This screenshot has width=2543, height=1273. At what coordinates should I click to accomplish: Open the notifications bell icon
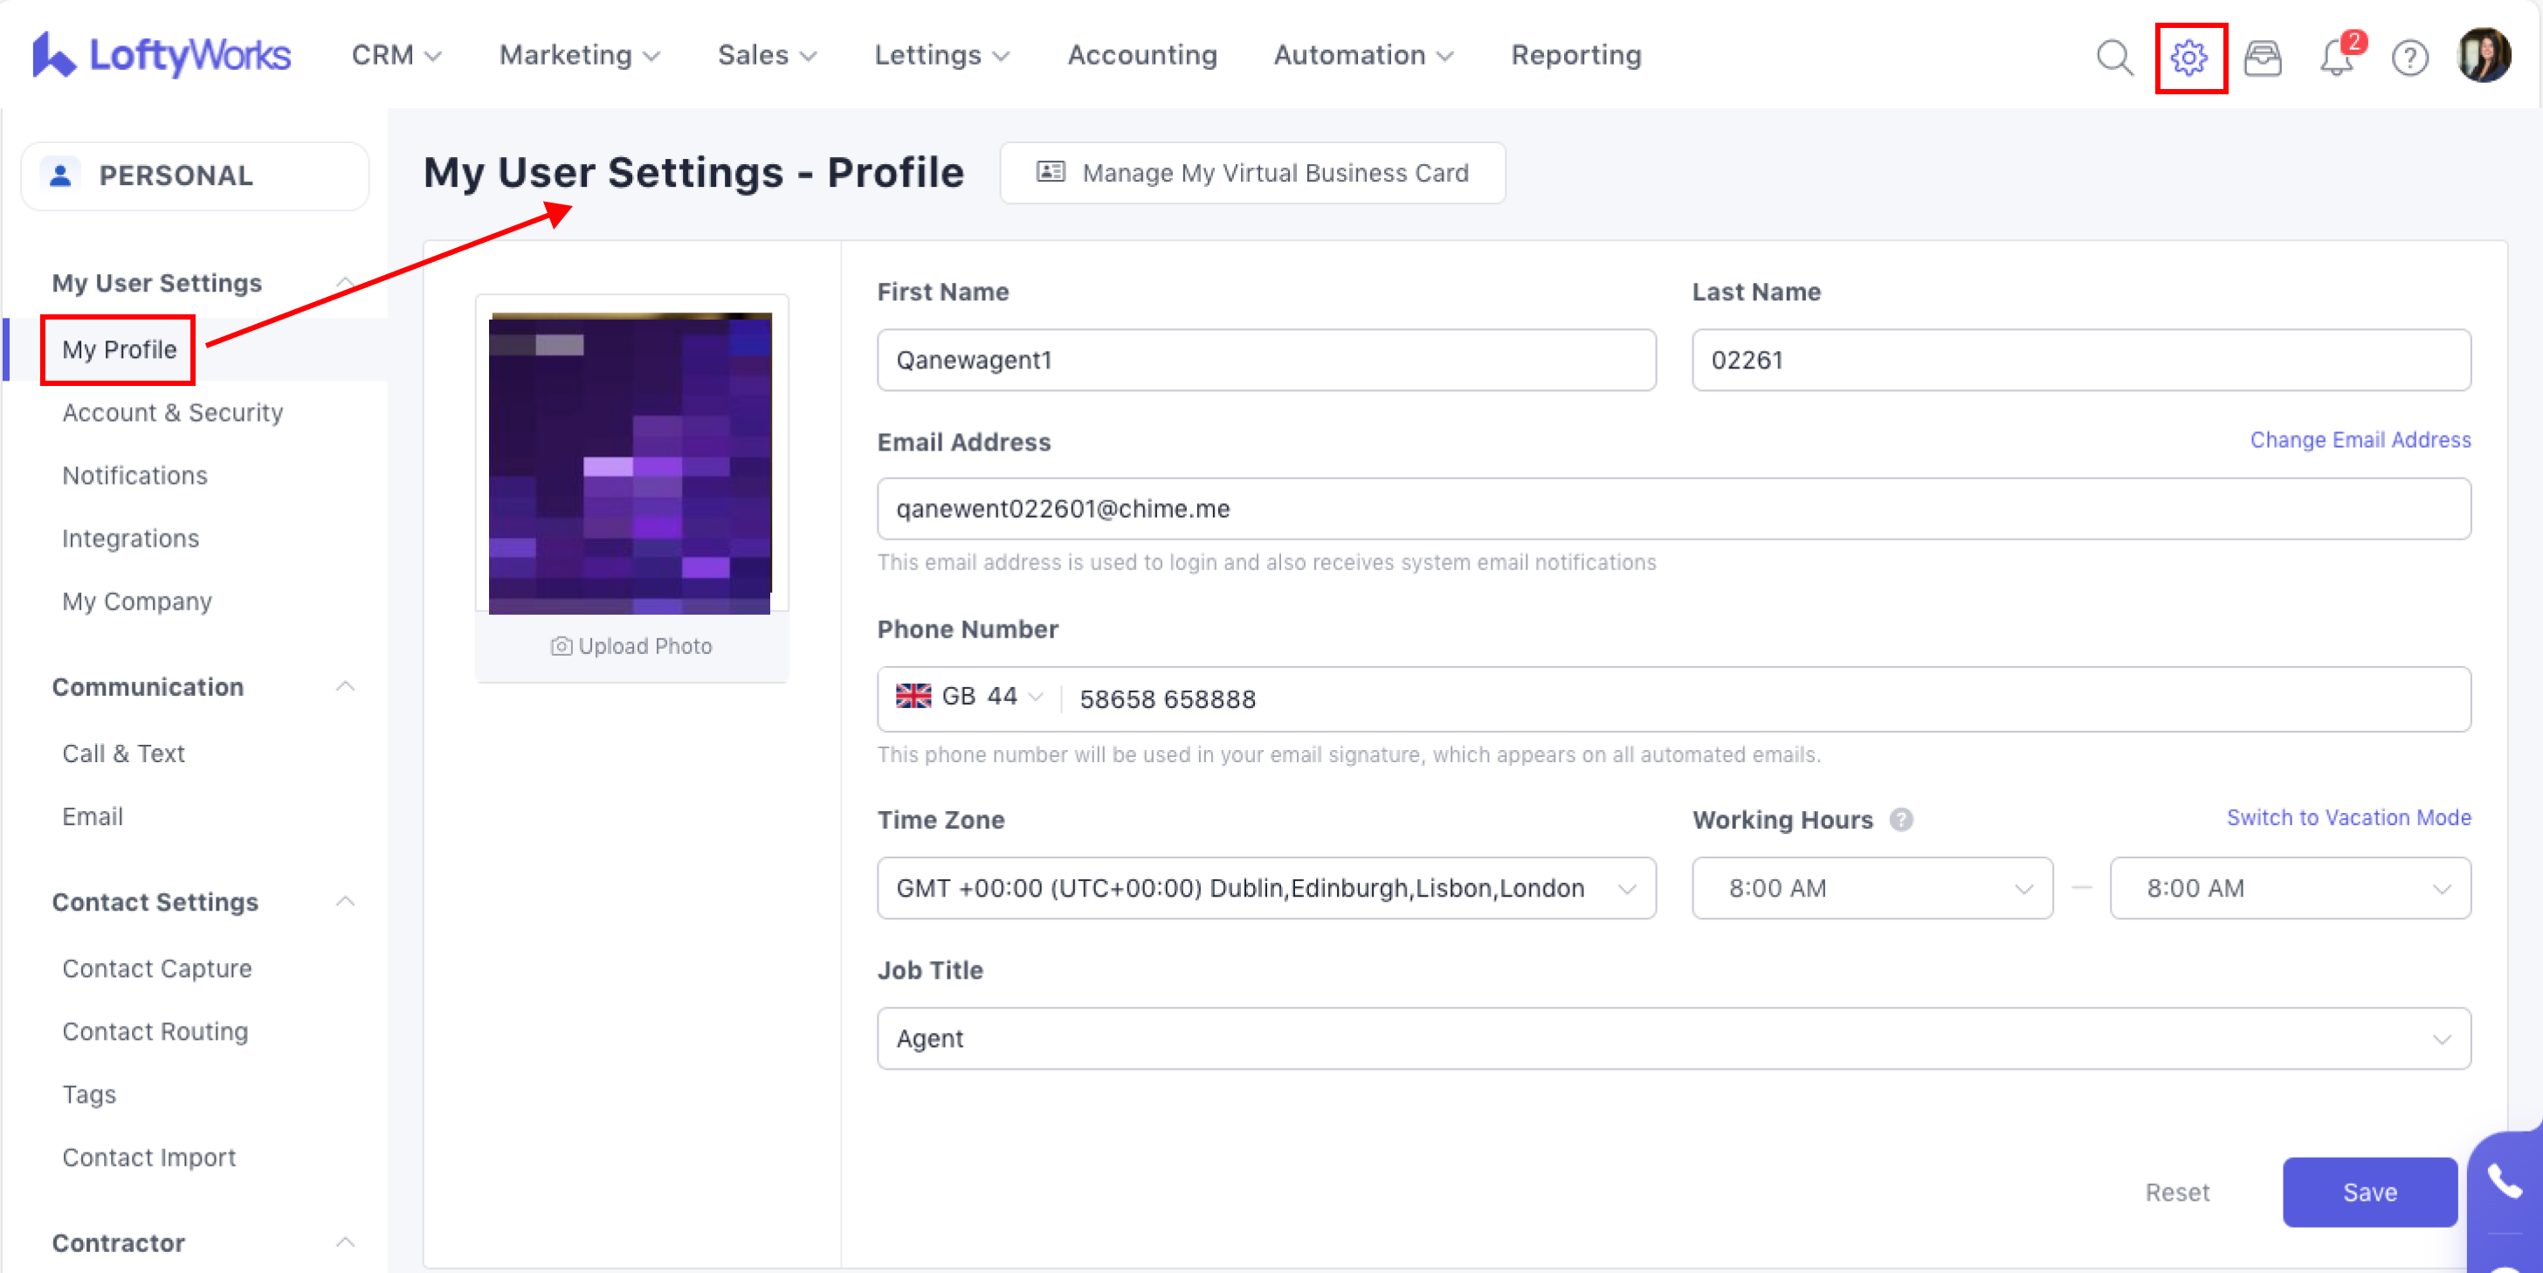point(2336,58)
